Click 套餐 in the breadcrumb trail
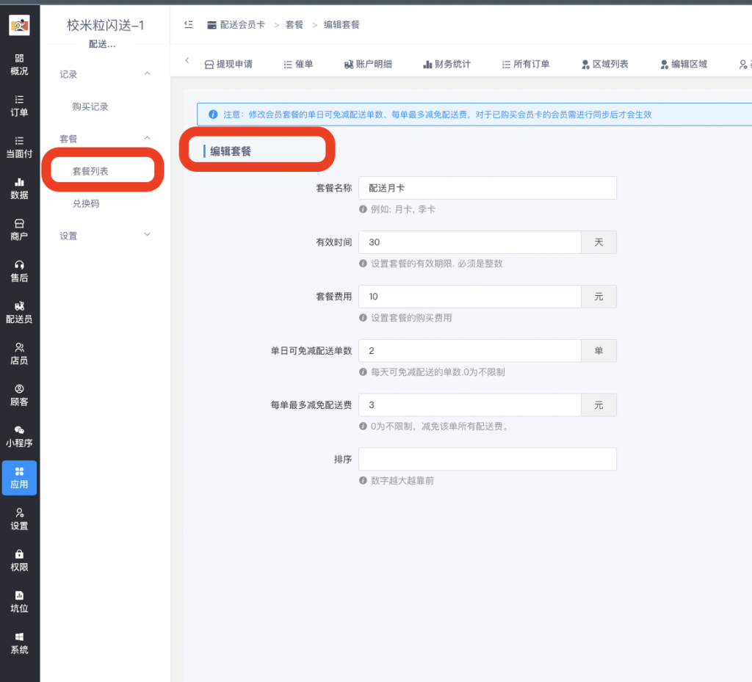The height and width of the screenshot is (682, 752). [x=294, y=24]
